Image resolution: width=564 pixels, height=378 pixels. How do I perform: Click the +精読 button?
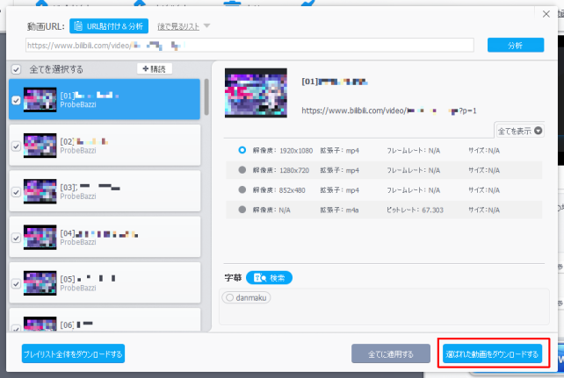coord(155,68)
